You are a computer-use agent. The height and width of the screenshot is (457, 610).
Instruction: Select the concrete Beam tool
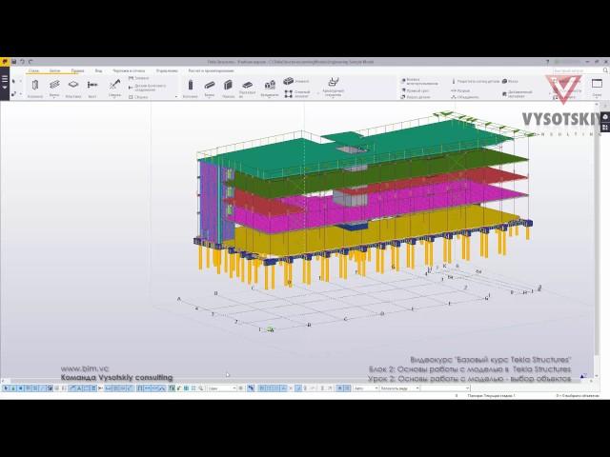210,88
